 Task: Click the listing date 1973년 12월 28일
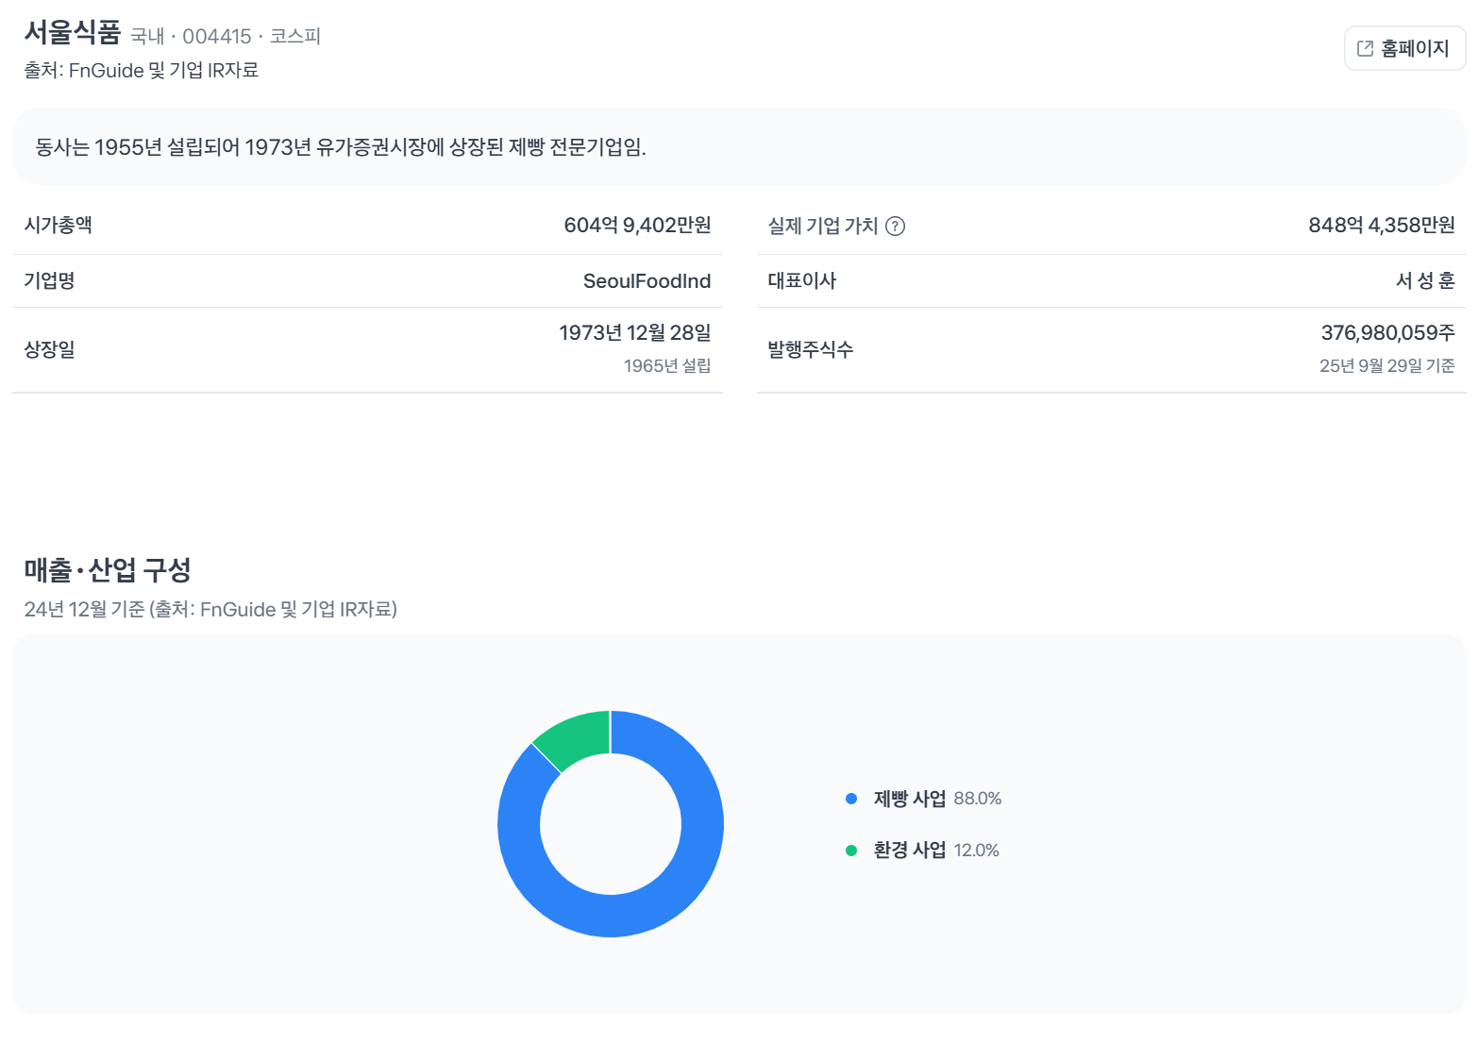click(635, 332)
